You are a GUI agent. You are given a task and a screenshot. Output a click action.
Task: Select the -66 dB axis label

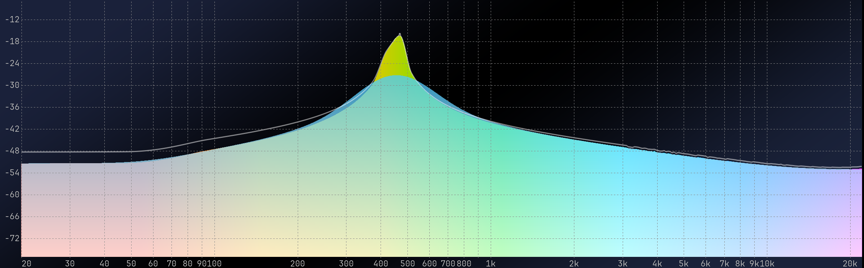(x=12, y=217)
